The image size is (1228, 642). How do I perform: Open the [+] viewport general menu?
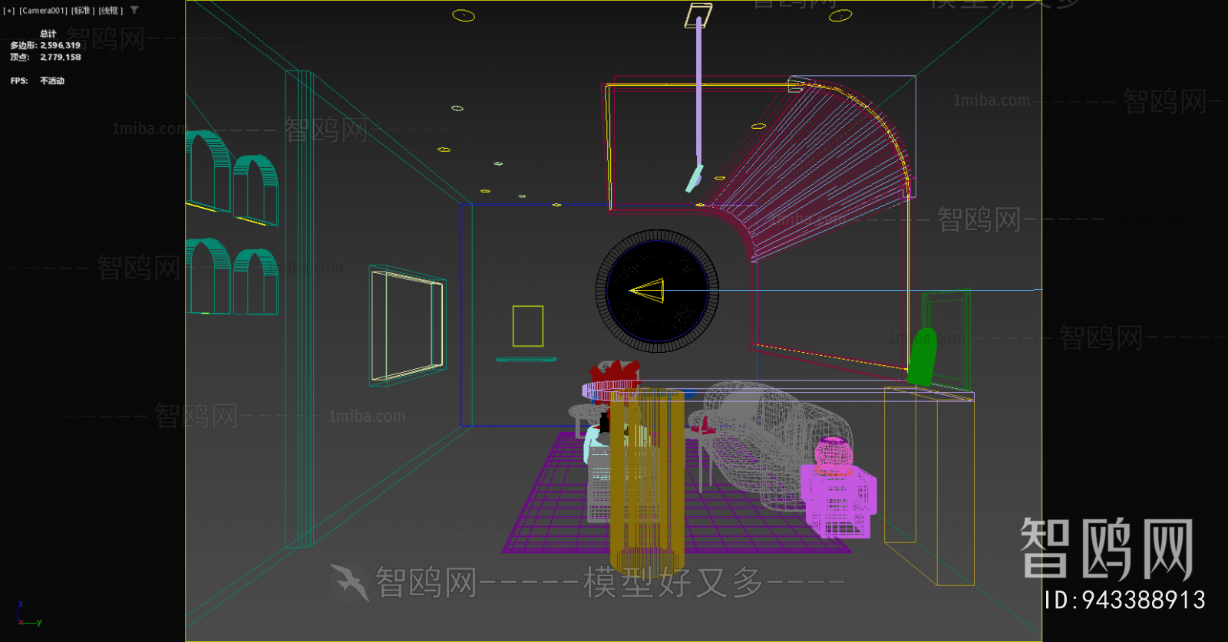coord(8,11)
